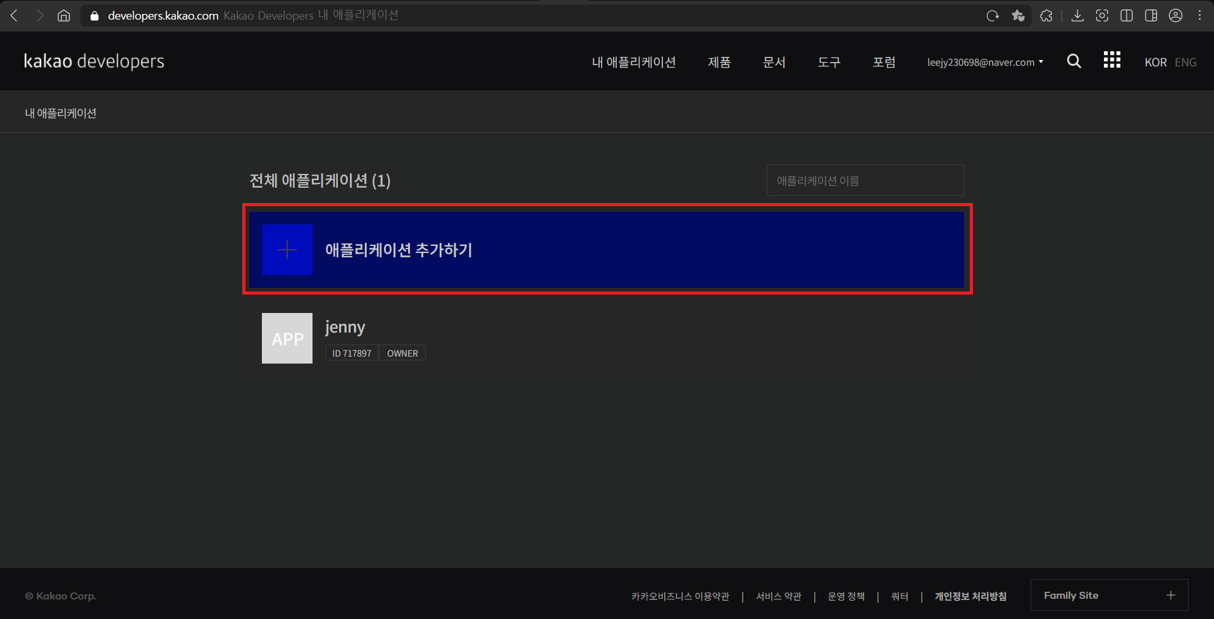Open the browser side panel icon

(1151, 16)
